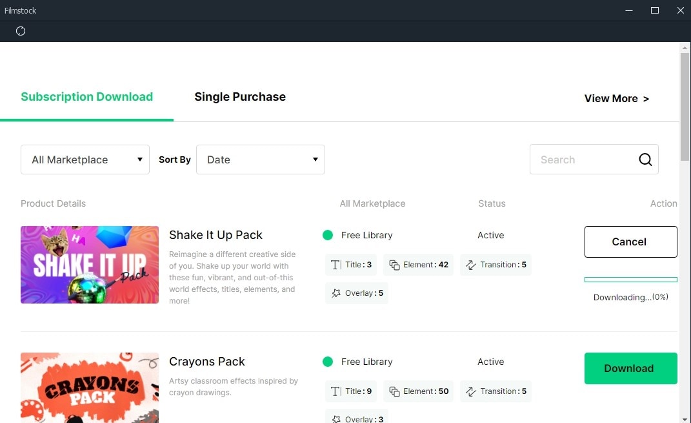The image size is (691, 423).
Task: Click the download progress bar
Action: 630,280
